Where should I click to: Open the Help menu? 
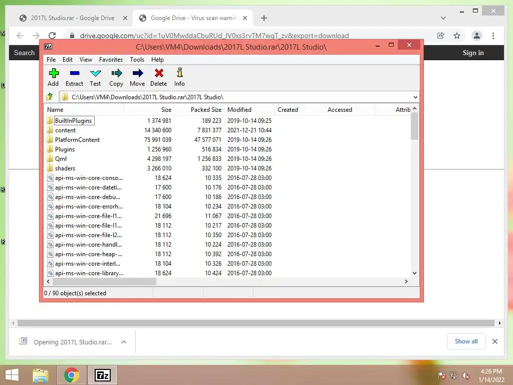(x=157, y=60)
